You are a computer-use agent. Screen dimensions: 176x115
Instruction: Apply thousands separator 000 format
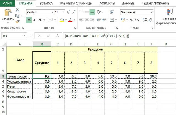137,20
